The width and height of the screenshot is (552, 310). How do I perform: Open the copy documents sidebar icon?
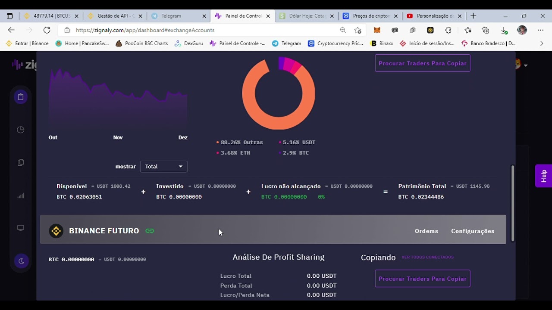20,162
